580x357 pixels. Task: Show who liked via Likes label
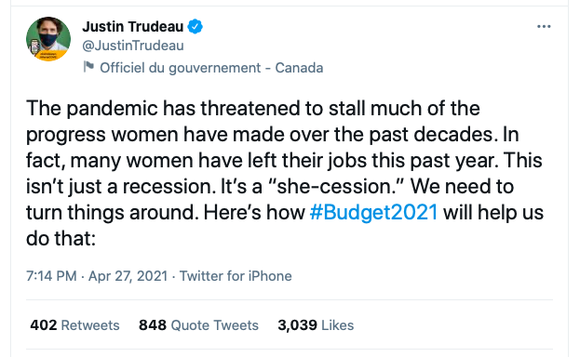pos(337,325)
